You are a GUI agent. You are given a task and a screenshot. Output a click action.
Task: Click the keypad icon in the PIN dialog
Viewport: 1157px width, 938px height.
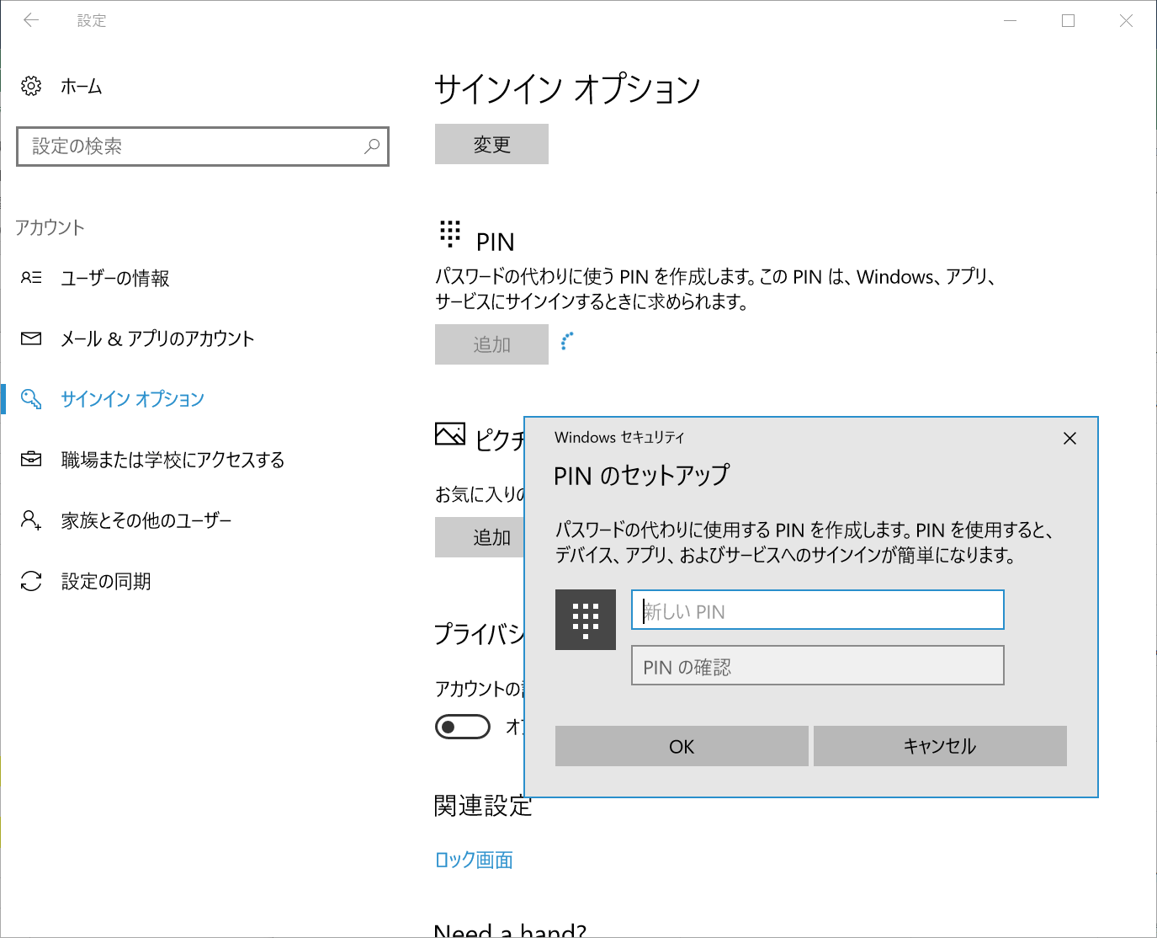(586, 621)
